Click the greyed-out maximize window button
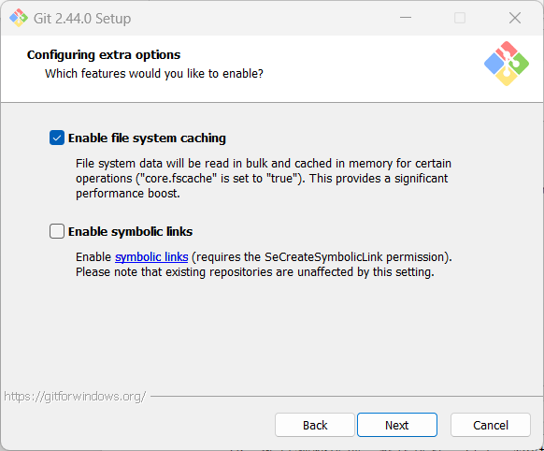 click(x=460, y=18)
